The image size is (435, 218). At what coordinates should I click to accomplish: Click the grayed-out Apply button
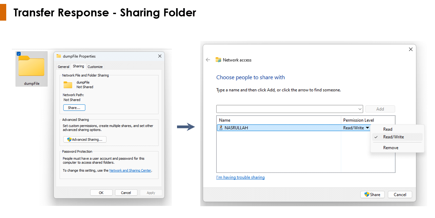[x=151, y=193]
